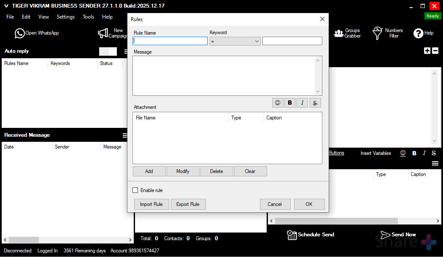Focus the Rule Name input field

170,41
